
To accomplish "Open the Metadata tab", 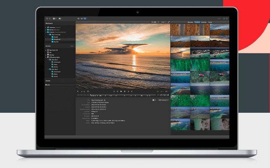I will [190, 22].
